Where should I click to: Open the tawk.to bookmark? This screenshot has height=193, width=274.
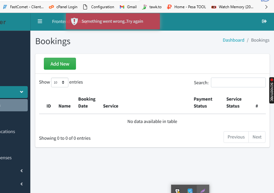(x=152, y=7)
